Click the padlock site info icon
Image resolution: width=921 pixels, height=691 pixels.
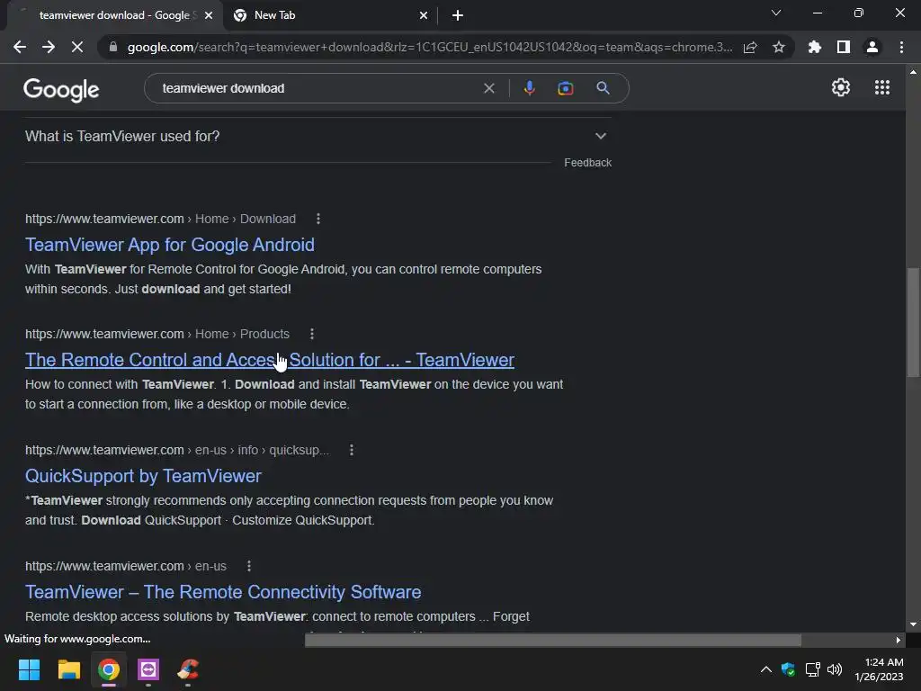113,47
